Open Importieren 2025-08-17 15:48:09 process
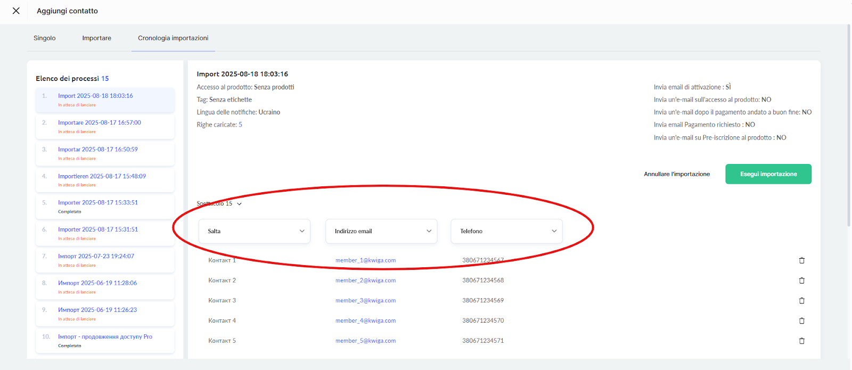The image size is (852, 370). coord(102,176)
